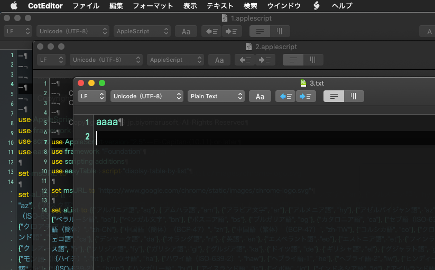Click the Aa font button in 3.txt window
This screenshot has height=270, width=435.
pos(260,96)
